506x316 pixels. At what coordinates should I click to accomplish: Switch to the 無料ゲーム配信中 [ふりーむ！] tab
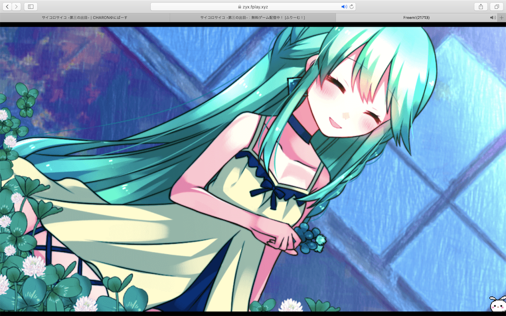253,17
